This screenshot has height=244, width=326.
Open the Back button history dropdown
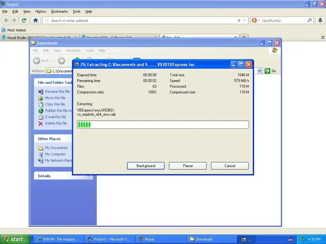[x=53, y=61]
